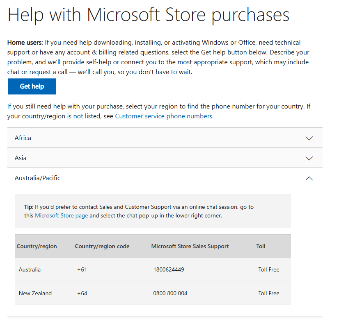Click the Country/region code column header

pos(102,246)
